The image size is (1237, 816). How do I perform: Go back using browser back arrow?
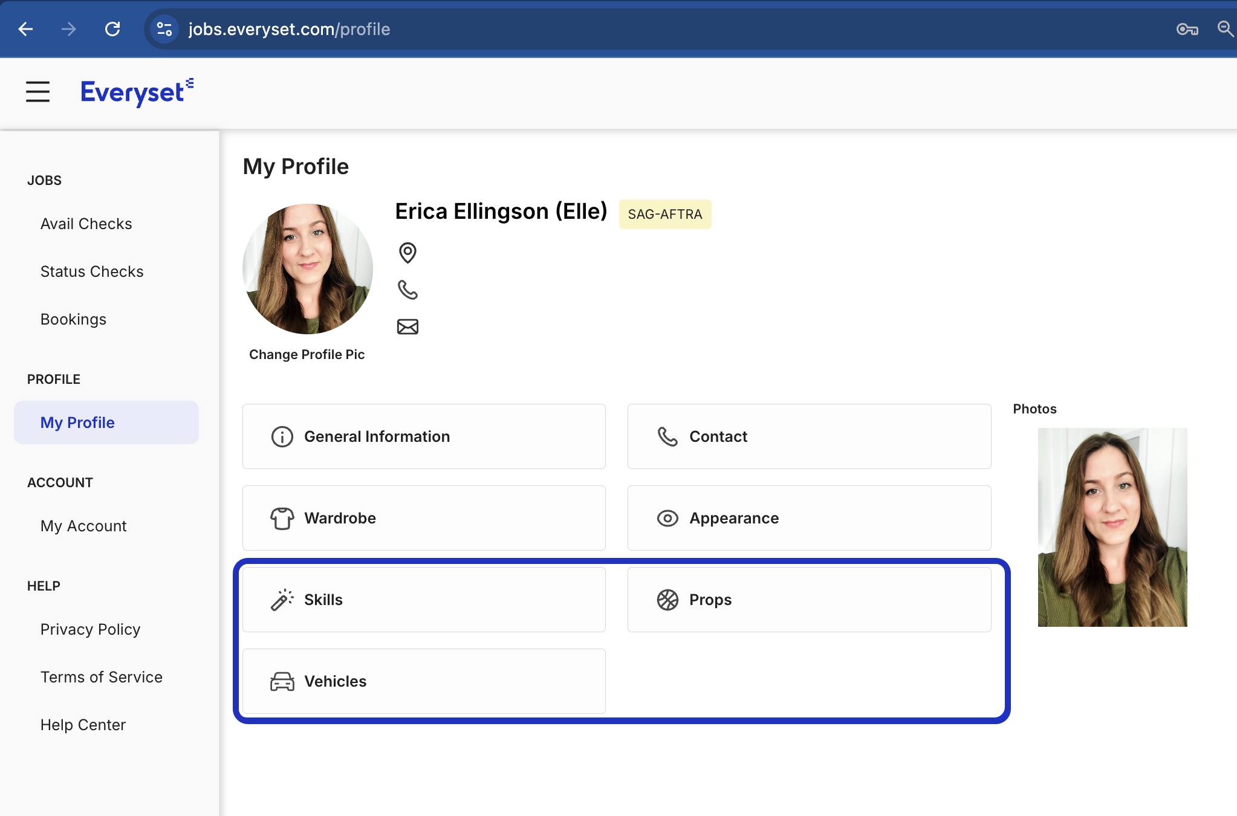[x=25, y=29]
